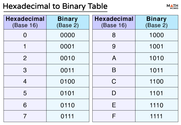The height and width of the screenshot is (125, 181).
Task: Click the binary cell 0011
Action: (68, 70)
